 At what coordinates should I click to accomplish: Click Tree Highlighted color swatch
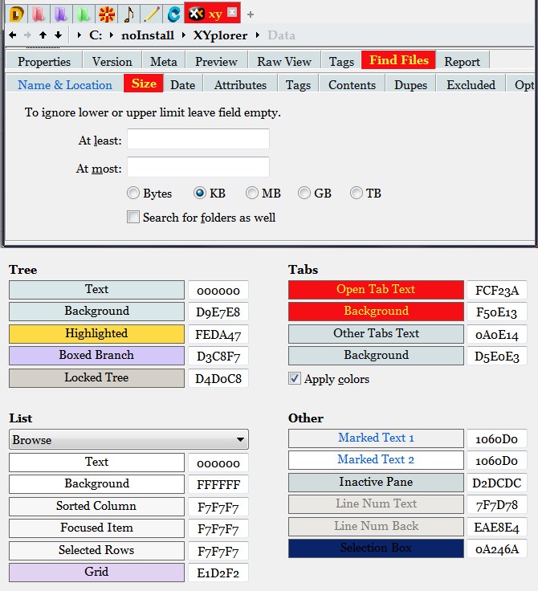96,333
